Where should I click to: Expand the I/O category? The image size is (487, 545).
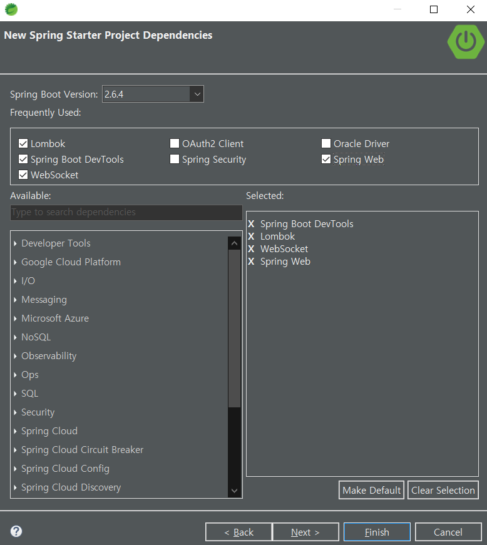[15, 281]
